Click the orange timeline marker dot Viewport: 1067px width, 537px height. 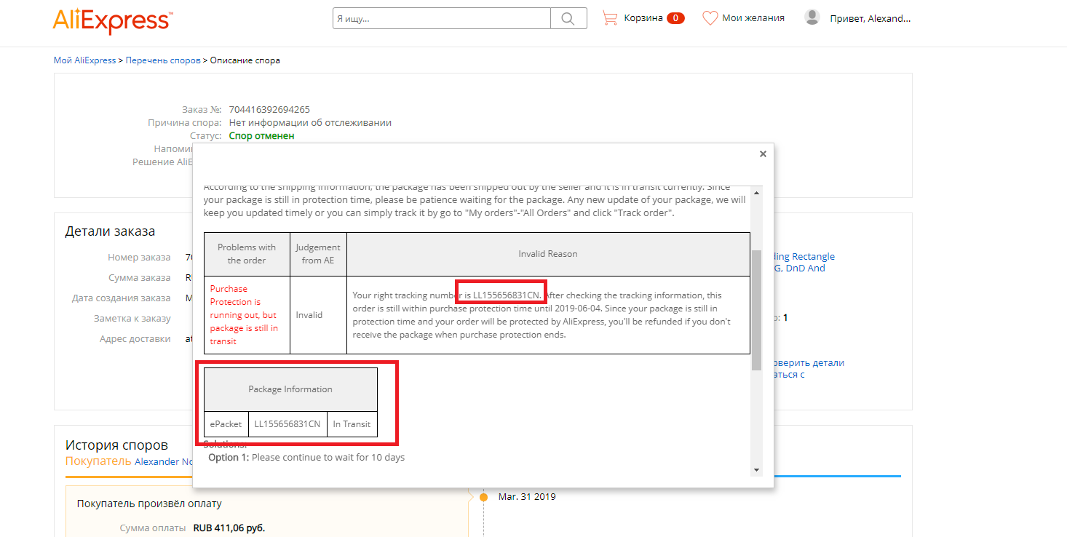(x=483, y=497)
